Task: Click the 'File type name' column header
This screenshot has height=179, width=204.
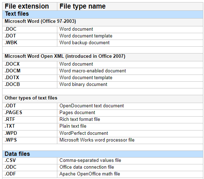Action: coord(130,6)
